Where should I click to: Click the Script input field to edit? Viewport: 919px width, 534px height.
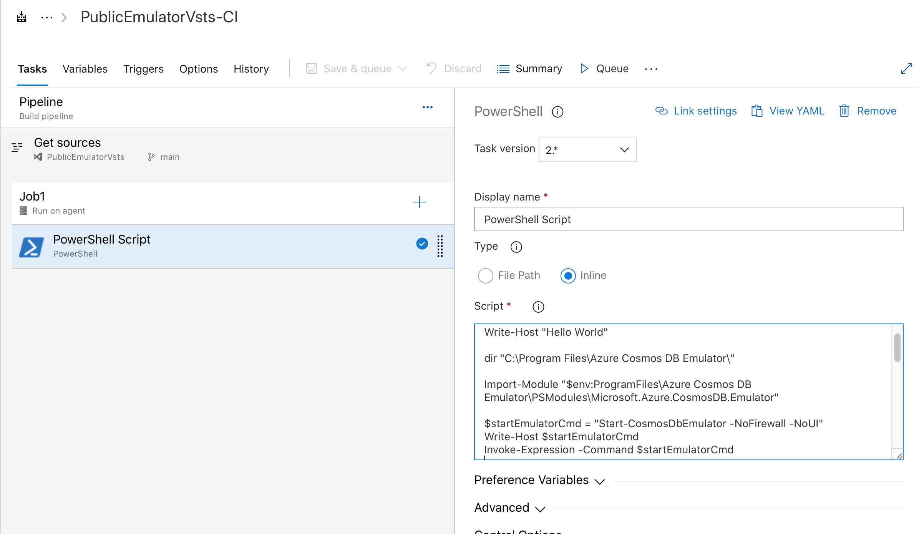click(688, 391)
